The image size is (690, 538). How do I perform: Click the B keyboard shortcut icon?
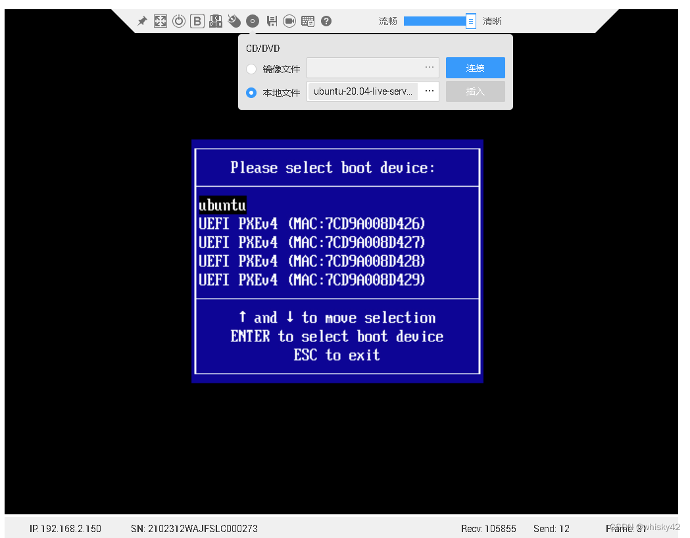[x=197, y=20]
